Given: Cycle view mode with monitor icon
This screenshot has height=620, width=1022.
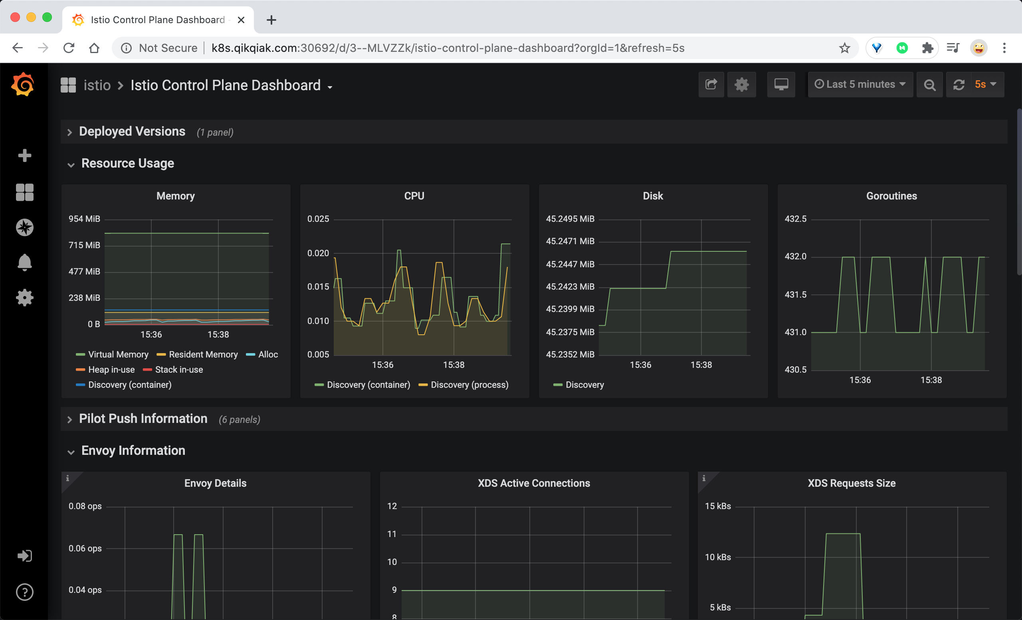Looking at the screenshot, I should [781, 85].
